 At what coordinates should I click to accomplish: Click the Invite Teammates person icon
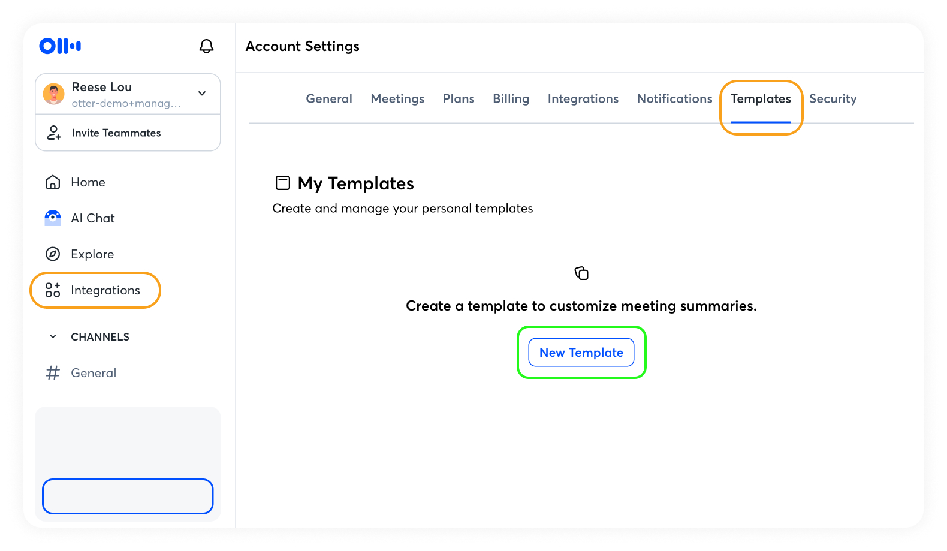coord(54,133)
